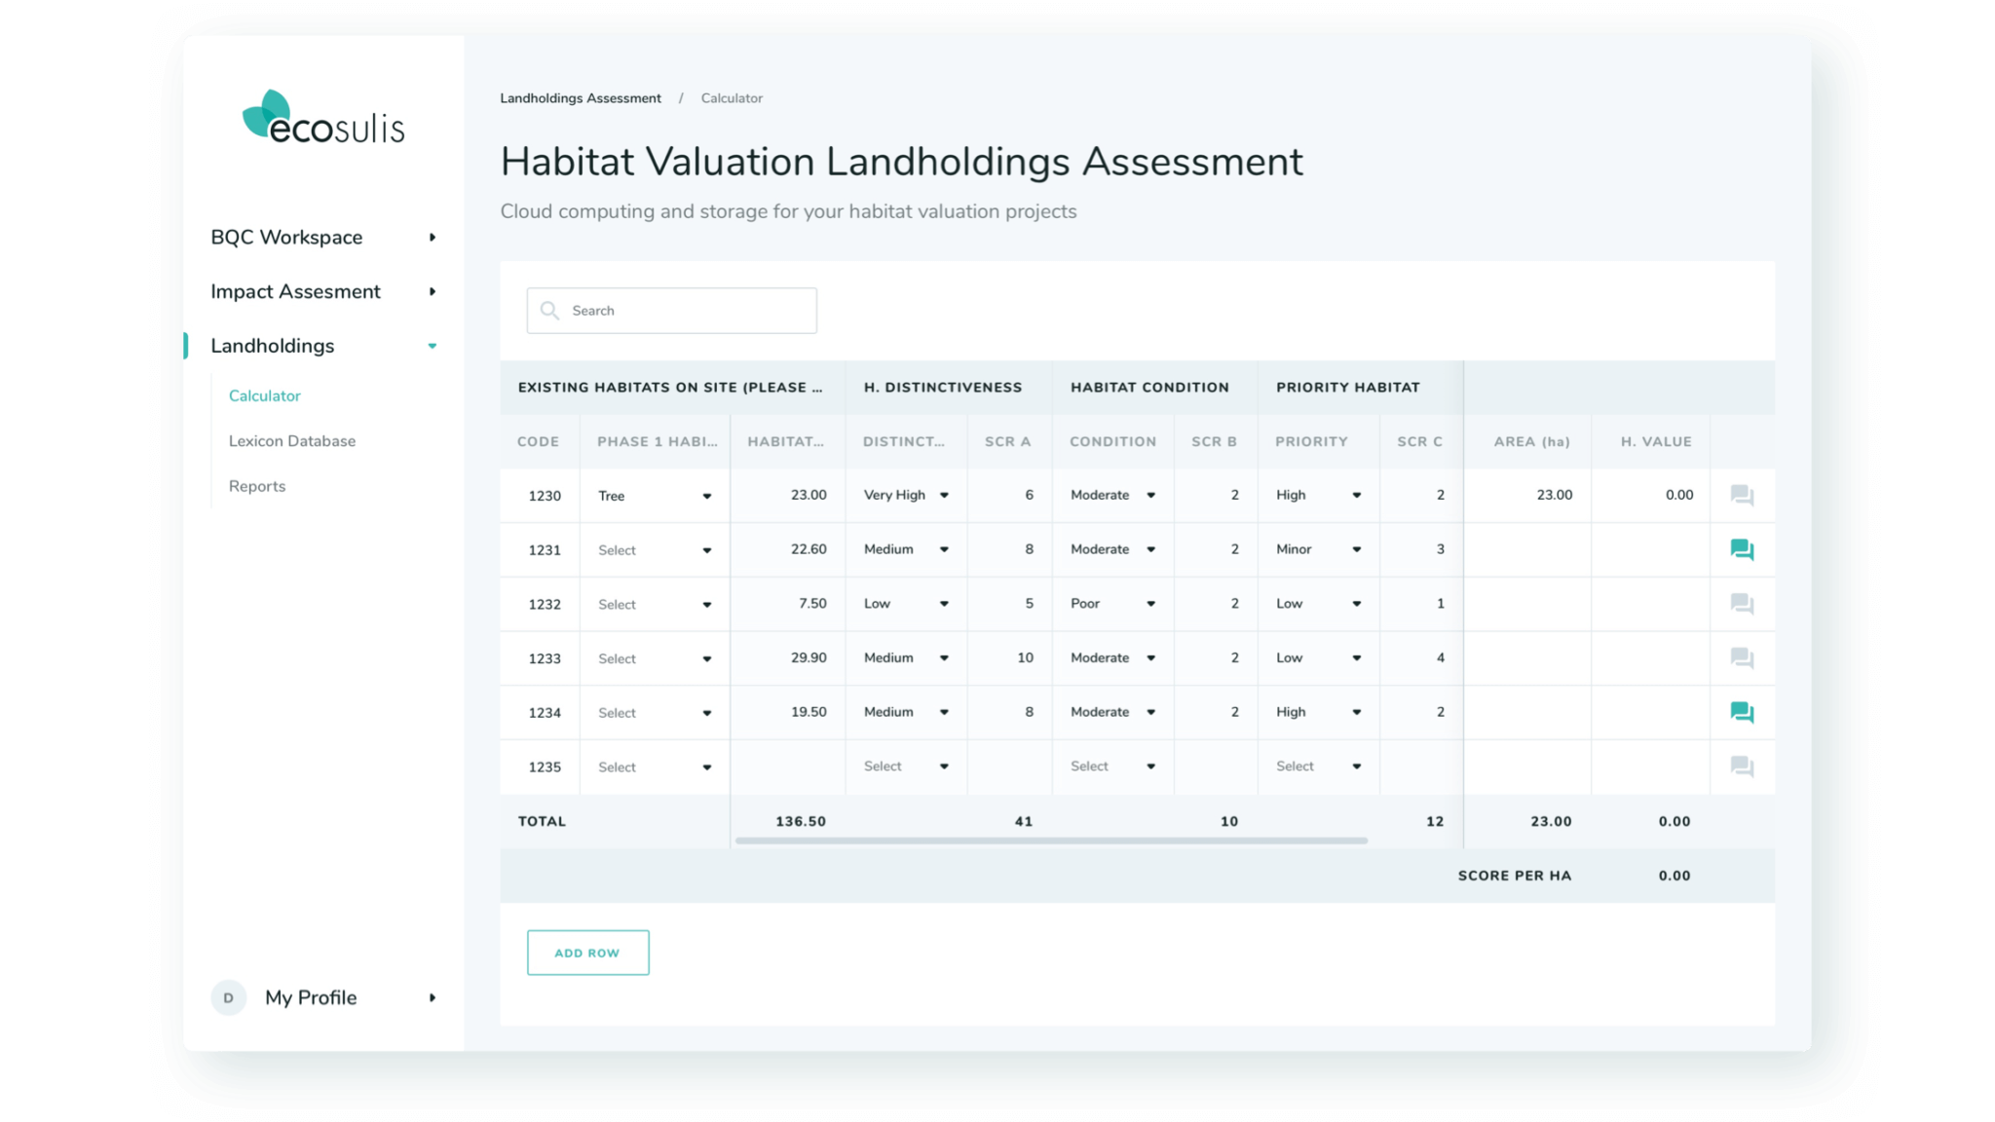The image size is (1995, 1122).
Task: Select Landholdings menu item
Action: [x=272, y=346]
